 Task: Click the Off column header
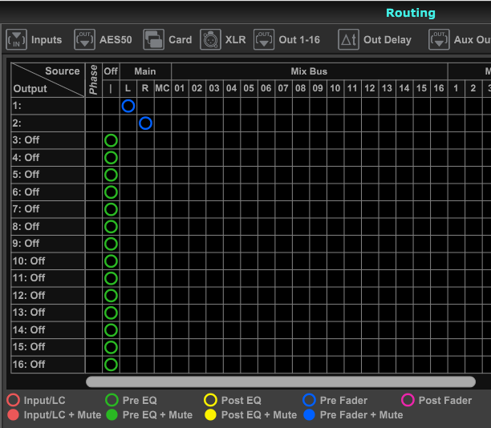point(111,71)
